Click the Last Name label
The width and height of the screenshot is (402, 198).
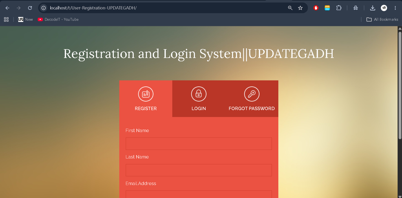click(137, 157)
